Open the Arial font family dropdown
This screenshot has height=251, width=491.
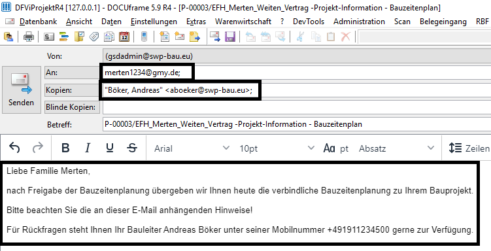192,148
